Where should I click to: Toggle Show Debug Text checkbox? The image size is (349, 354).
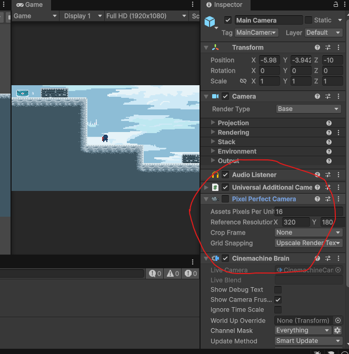[278, 290]
